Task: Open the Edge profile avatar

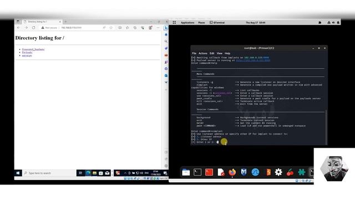Action: click(150, 28)
